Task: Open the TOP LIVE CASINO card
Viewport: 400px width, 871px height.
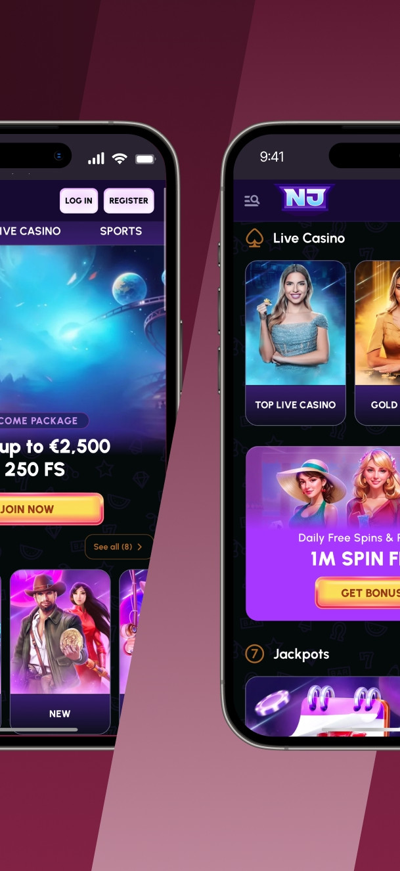Action: 296,343
